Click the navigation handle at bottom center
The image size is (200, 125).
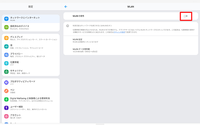pos(100,124)
